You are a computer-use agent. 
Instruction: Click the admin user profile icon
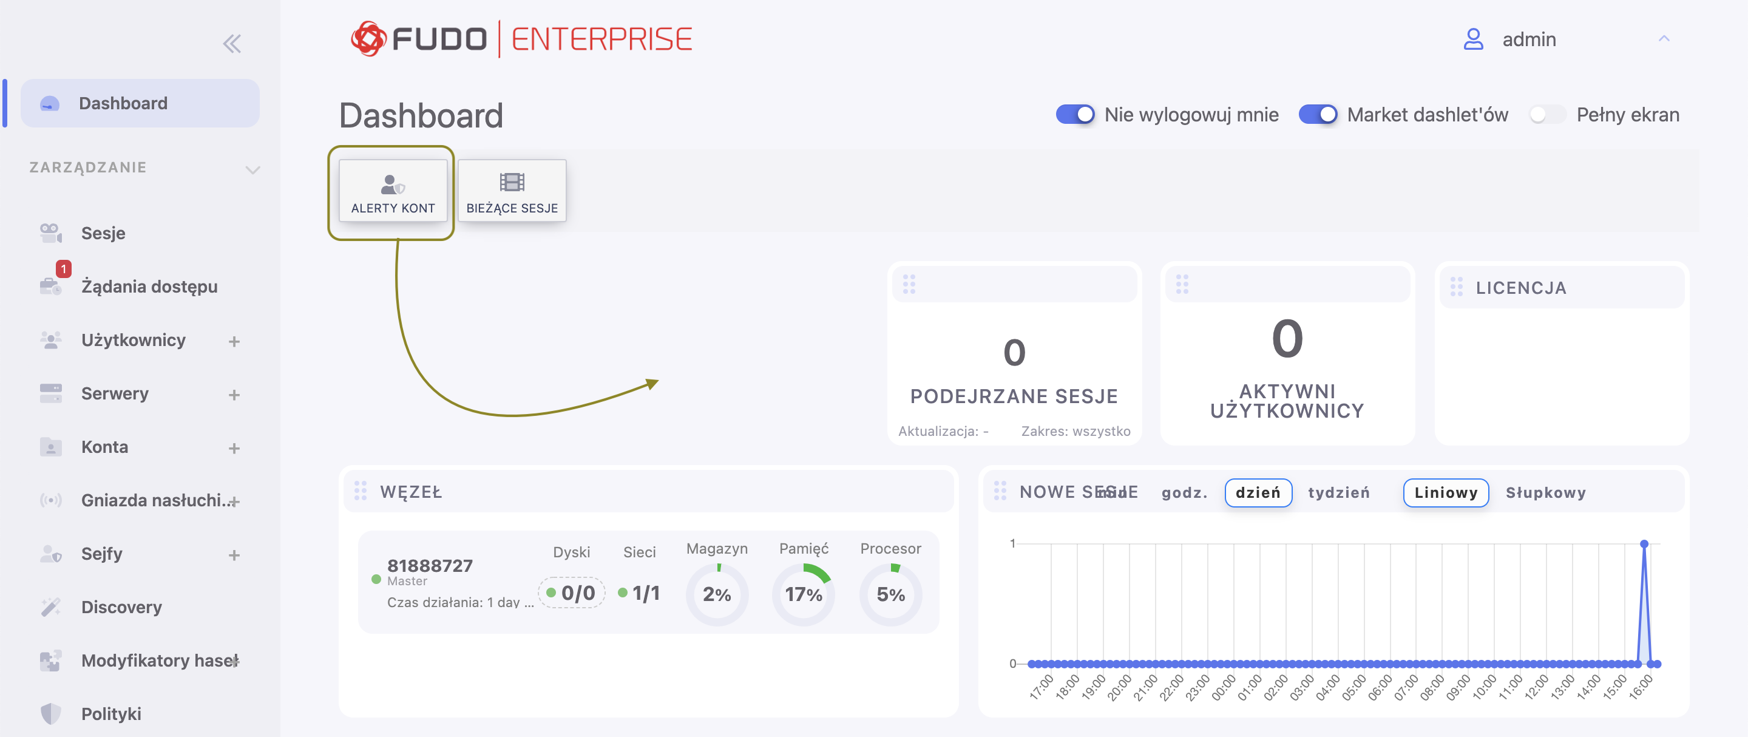[1473, 39]
